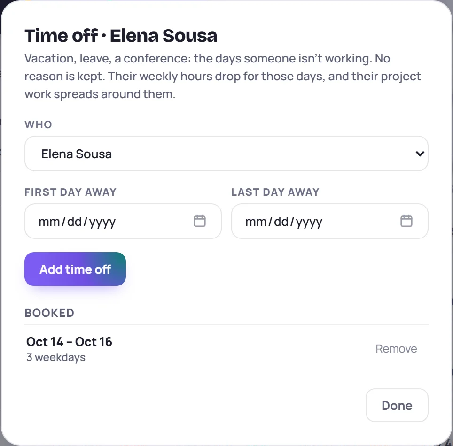Viewport: 453px width, 446px height.
Task: Focus the year segment of Last Day Away
Action: click(309, 222)
